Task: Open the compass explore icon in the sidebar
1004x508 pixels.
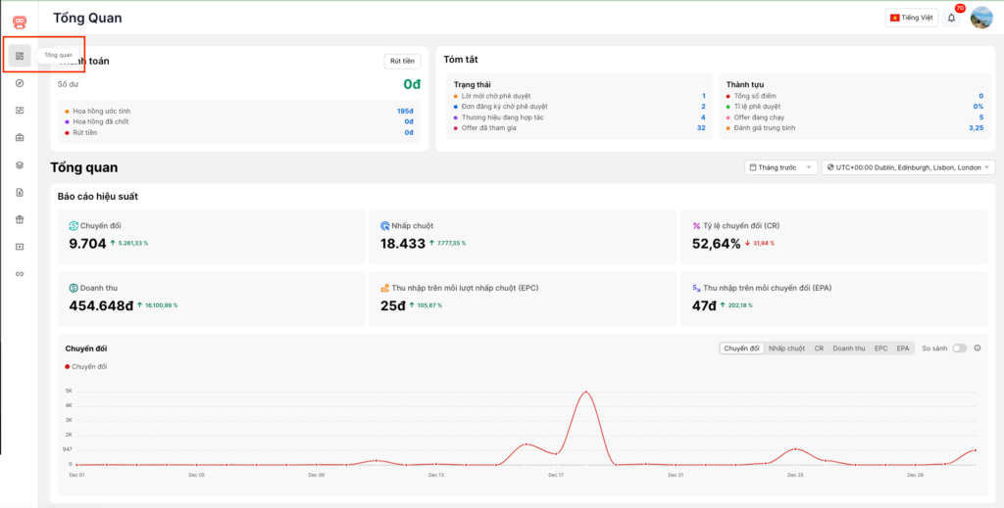Action: point(20,83)
